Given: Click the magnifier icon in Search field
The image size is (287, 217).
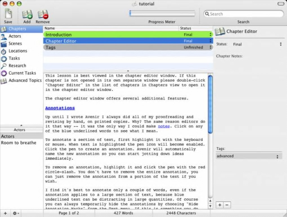Looking at the screenshot, I should tap(207, 14).
